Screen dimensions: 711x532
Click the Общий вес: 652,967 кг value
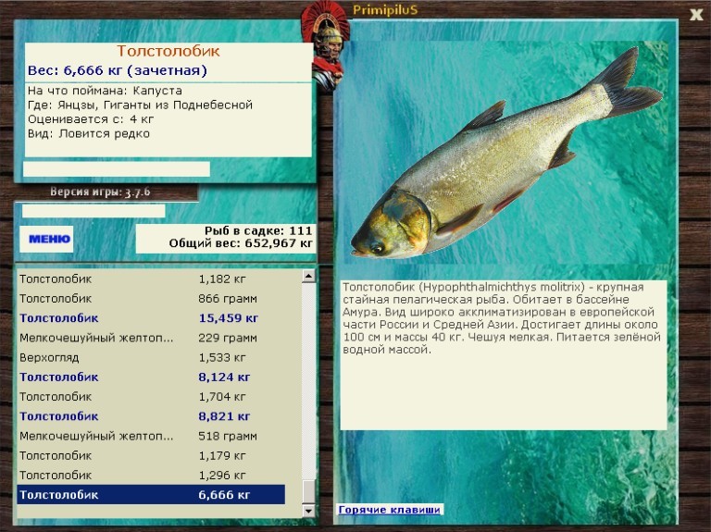(x=241, y=244)
